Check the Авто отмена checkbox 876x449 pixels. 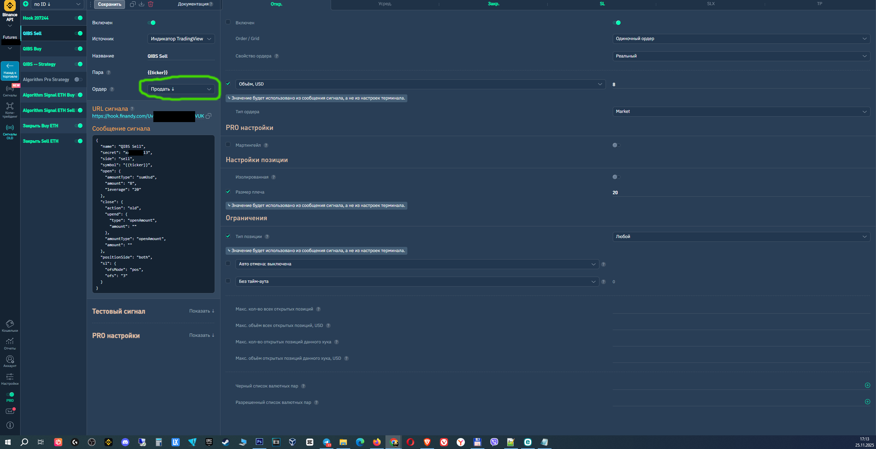[x=228, y=263]
